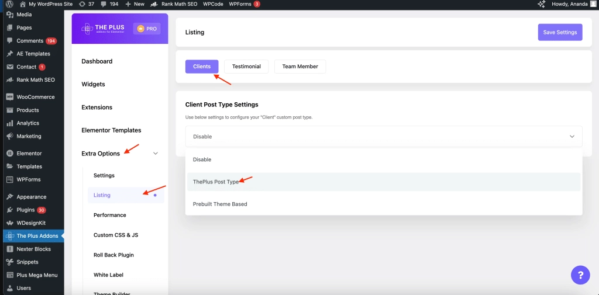Open Roll Back Plugin submenu item
Screen dimensions: 599x295
(113, 255)
